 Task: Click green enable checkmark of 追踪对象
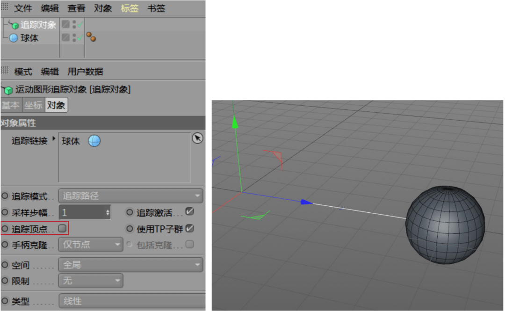pyautogui.click(x=80, y=24)
